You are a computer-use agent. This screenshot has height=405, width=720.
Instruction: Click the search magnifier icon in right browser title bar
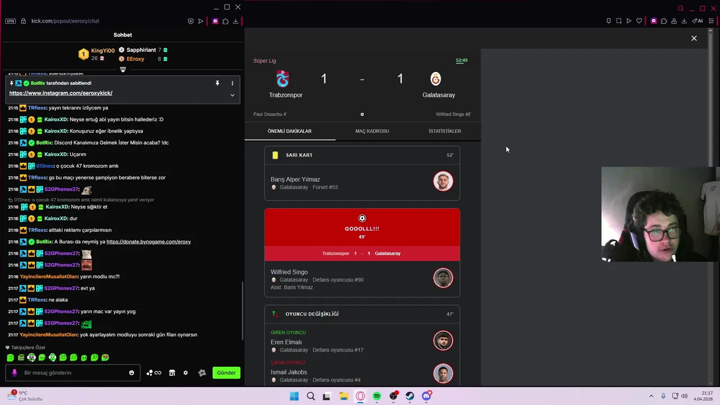click(x=681, y=8)
